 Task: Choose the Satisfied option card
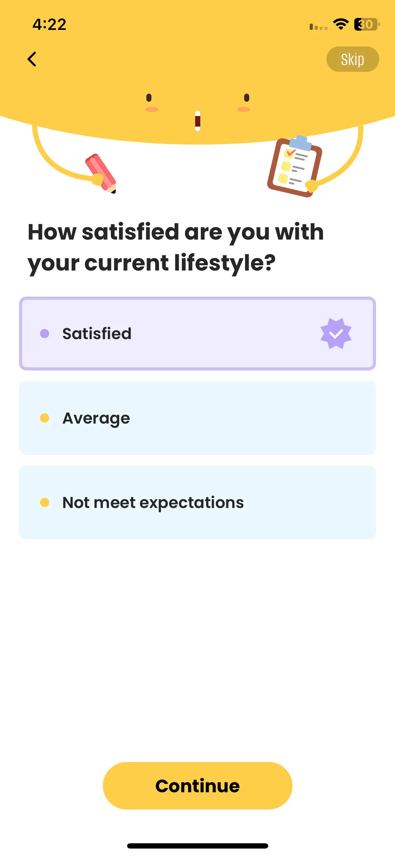[x=197, y=334]
